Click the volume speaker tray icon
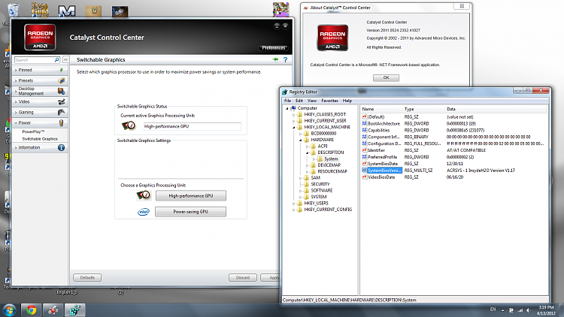Screen dimensions: 564x317 pos(529,310)
